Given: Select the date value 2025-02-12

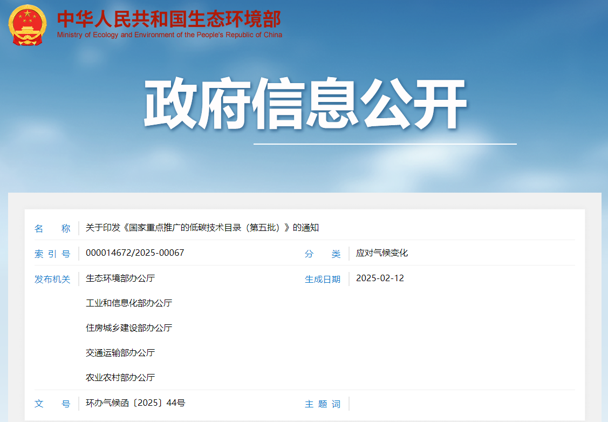Looking at the screenshot, I should (x=380, y=278).
